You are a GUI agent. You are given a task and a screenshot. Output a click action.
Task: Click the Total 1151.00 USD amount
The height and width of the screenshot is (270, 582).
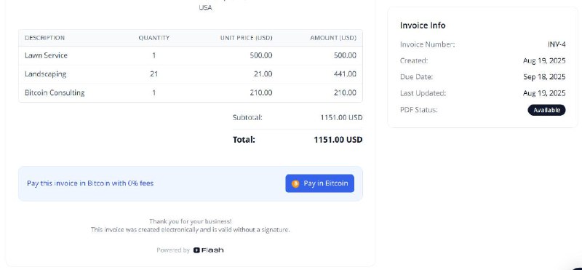coord(338,140)
